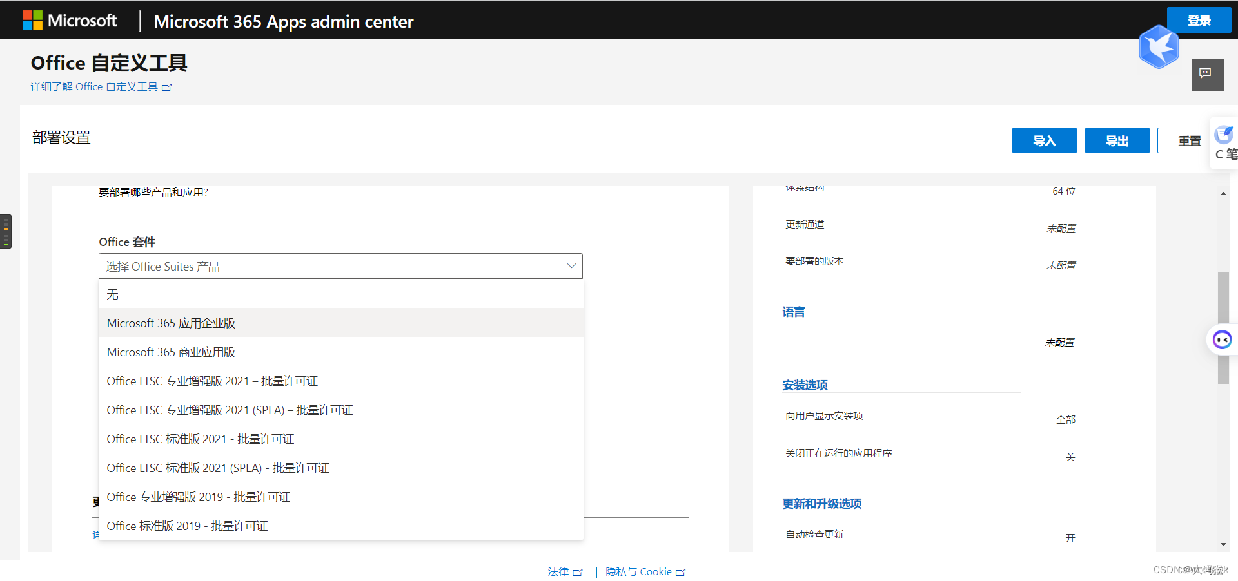The height and width of the screenshot is (581, 1238).
Task: Select Microsoft 365 应用企业版
Action: 341,323
